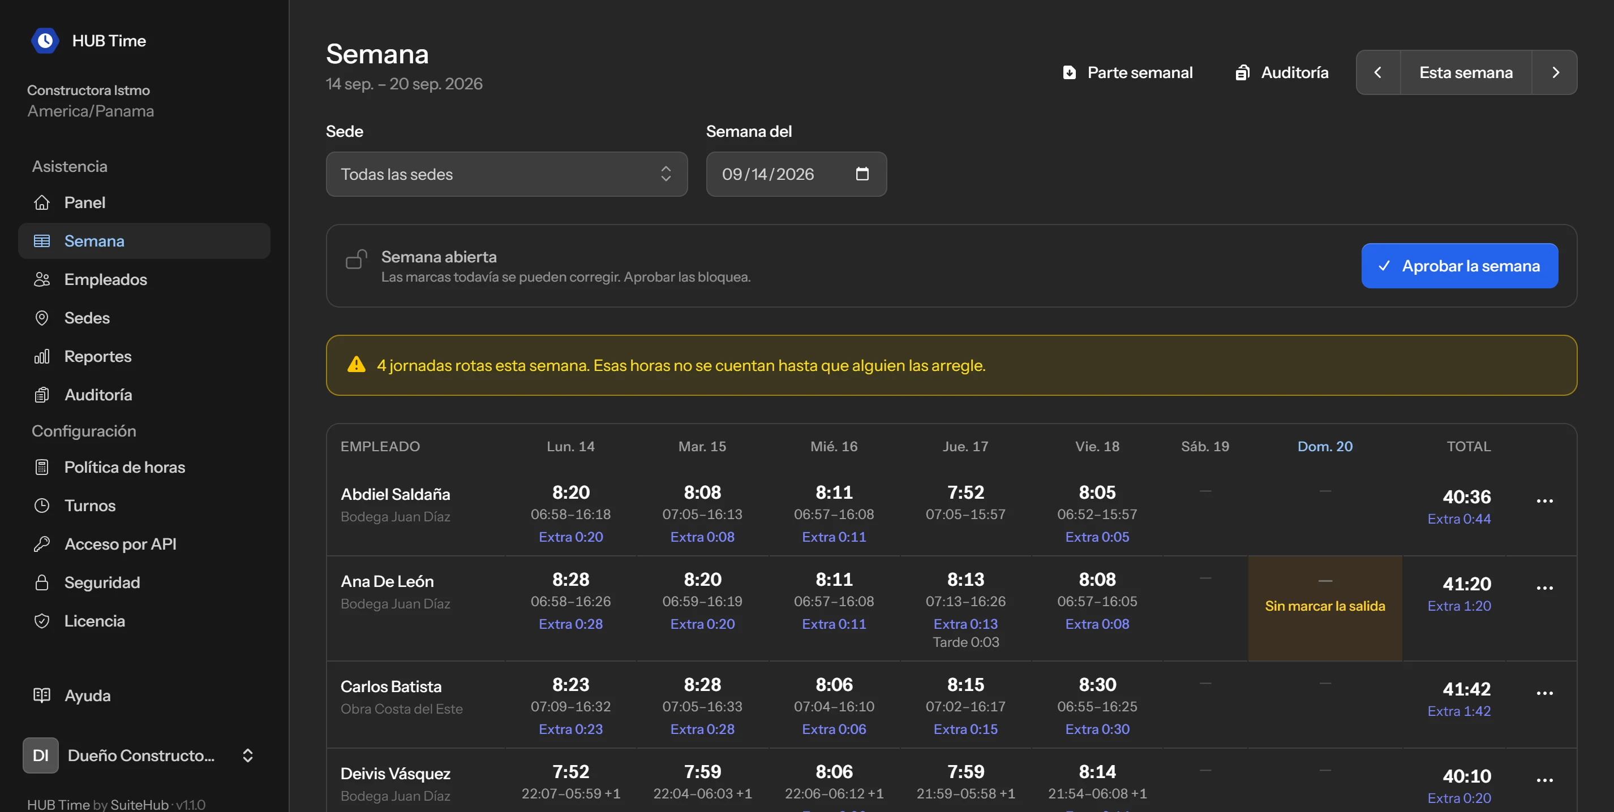Image resolution: width=1614 pixels, height=812 pixels.
Task: Click the Dom. 20 column header
Action: (1324, 446)
